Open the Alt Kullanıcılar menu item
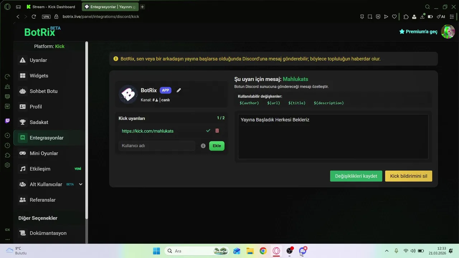This screenshot has height=258, width=459. (x=49, y=184)
